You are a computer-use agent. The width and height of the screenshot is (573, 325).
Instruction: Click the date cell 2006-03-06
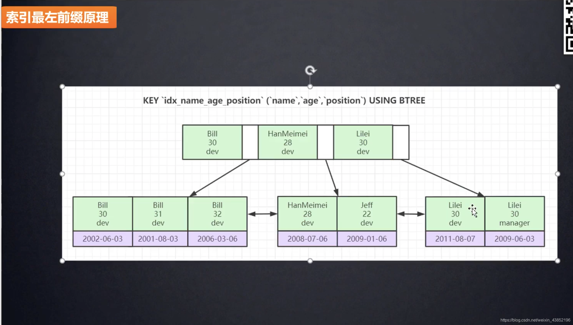[217, 239]
